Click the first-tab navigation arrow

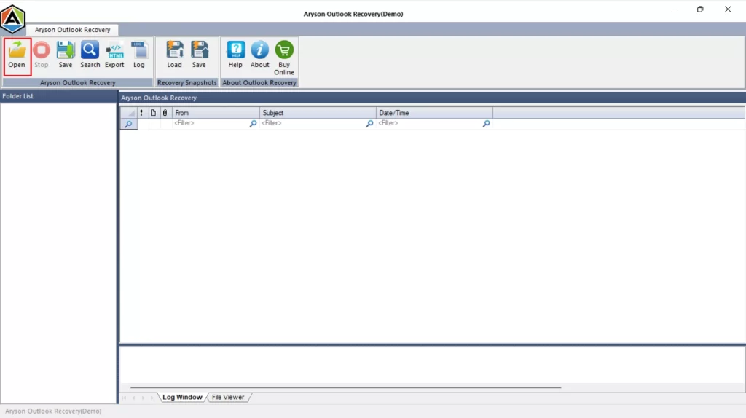tap(125, 398)
